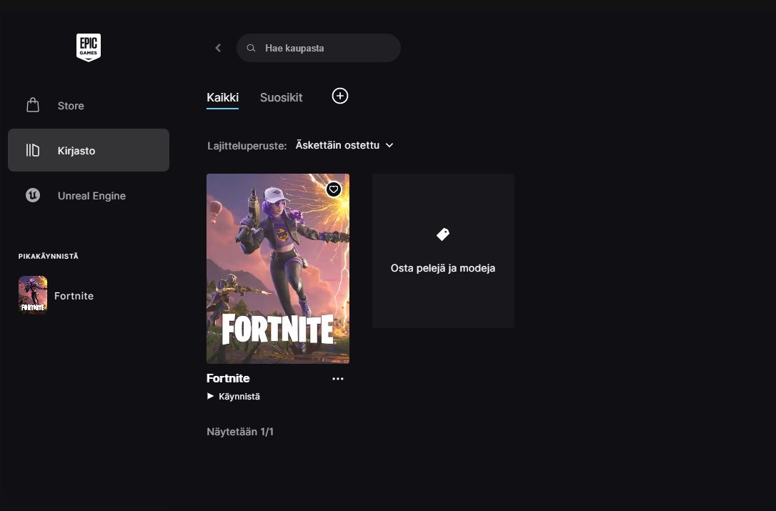The width and height of the screenshot is (776, 511).
Task: Add a new collection with plus icon
Action: pos(340,96)
